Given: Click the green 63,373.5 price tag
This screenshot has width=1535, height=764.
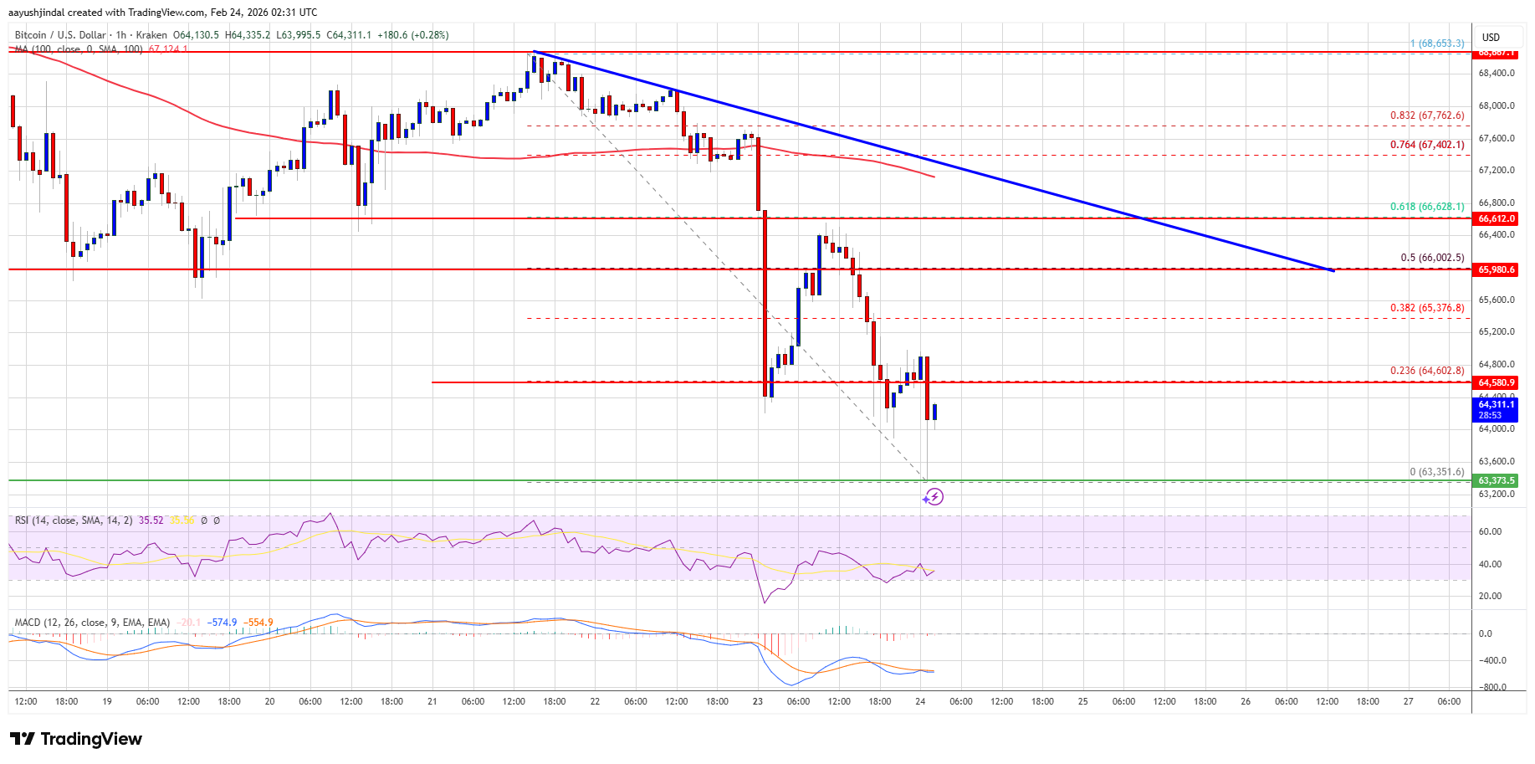Looking at the screenshot, I should [x=1496, y=481].
